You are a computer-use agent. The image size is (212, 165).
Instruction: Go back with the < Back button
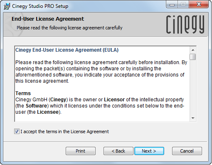click(x=118, y=151)
